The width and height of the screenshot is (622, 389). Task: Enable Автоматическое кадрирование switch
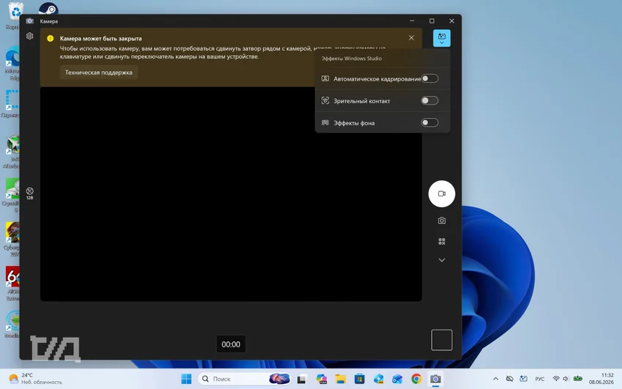click(430, 78)
